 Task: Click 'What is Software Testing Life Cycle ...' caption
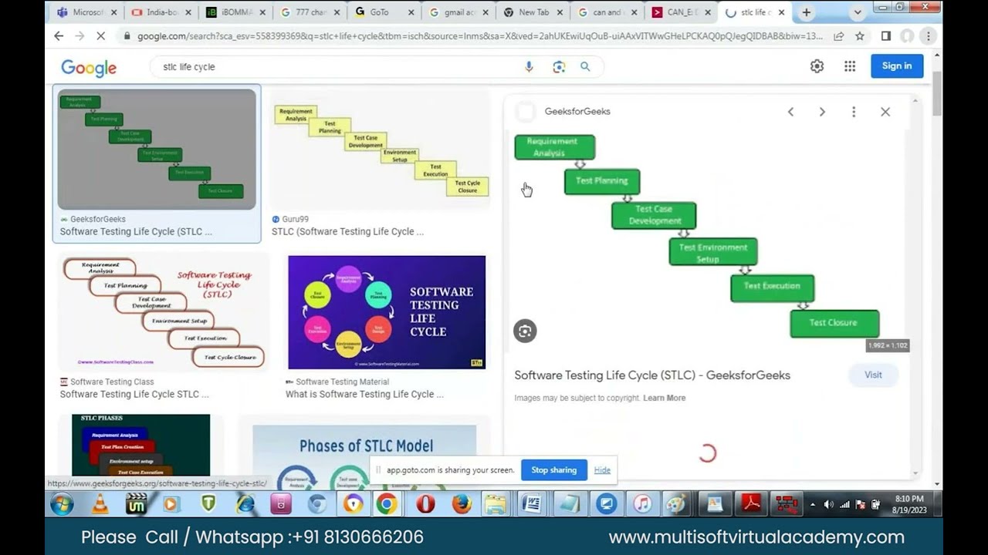364,395
